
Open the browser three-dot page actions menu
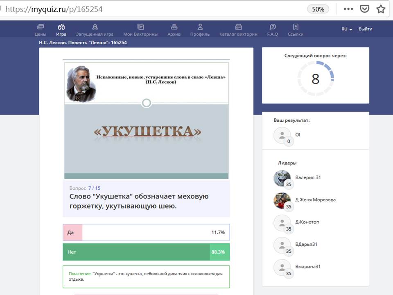pos(348,9)
